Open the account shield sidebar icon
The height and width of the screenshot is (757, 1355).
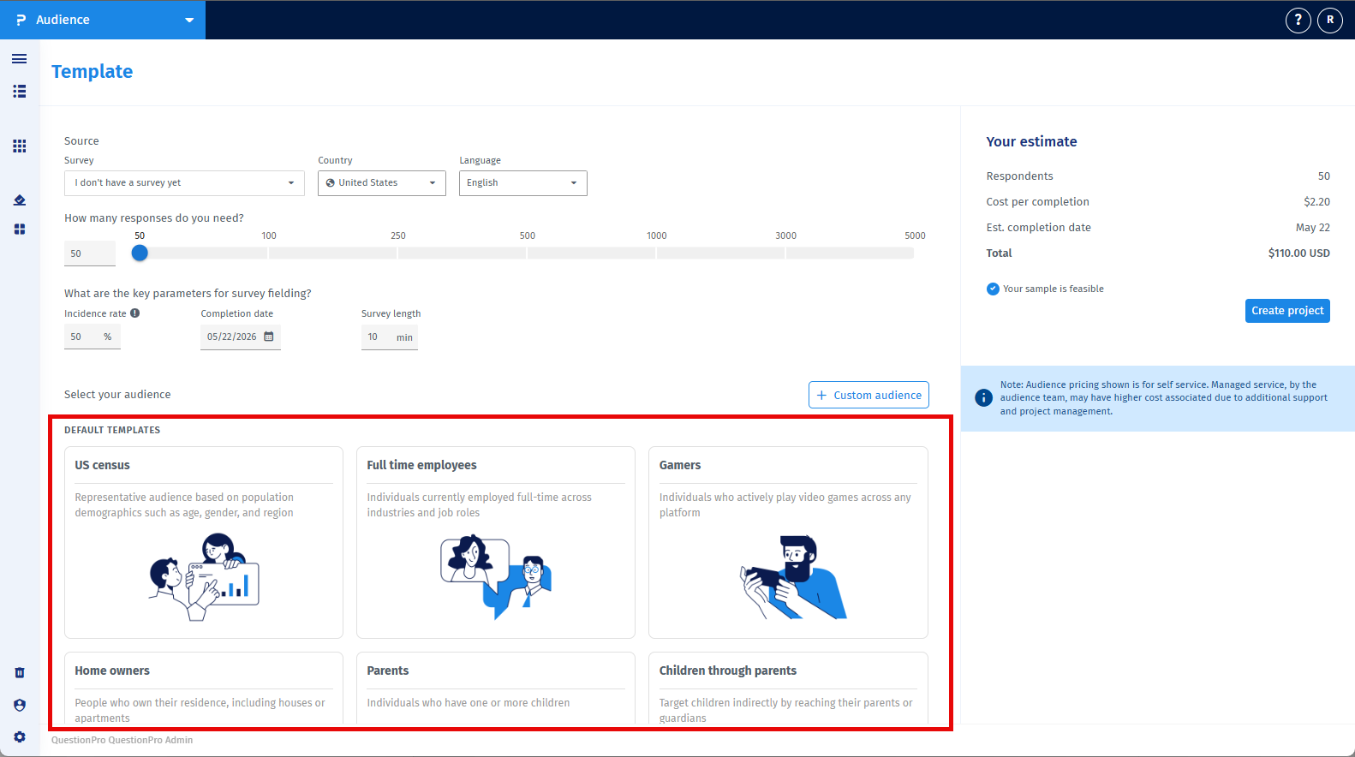20,706
